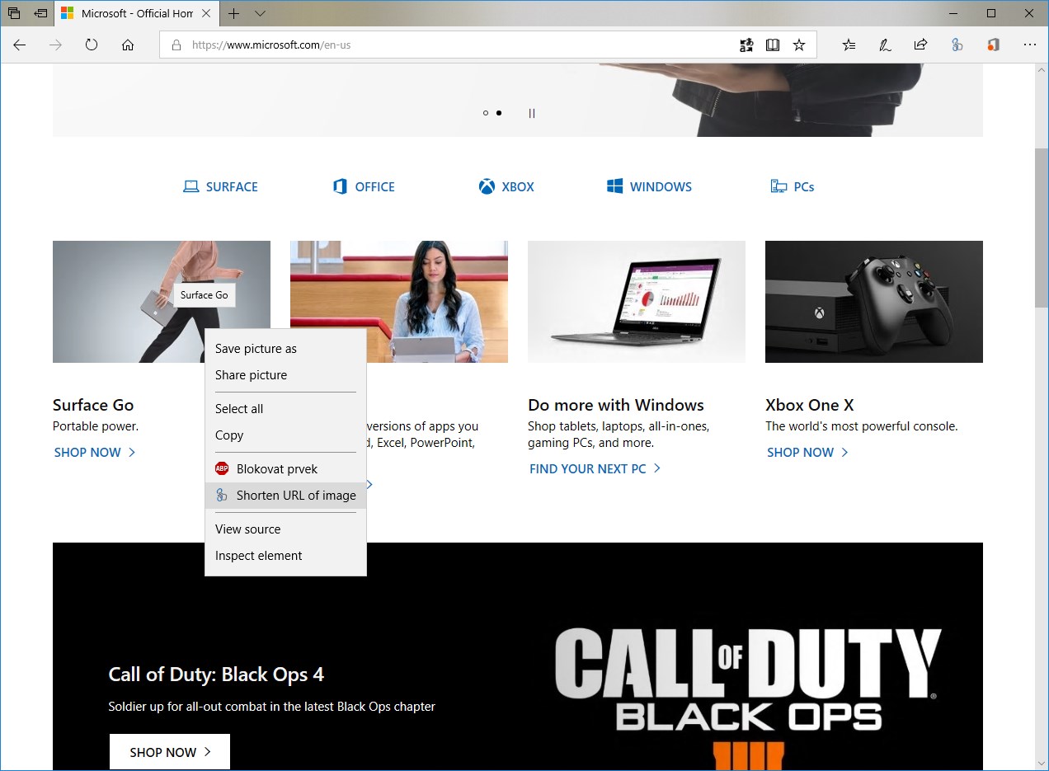Open the WINDOWS category link
The image size is (1049, 771).
(649, 186)
